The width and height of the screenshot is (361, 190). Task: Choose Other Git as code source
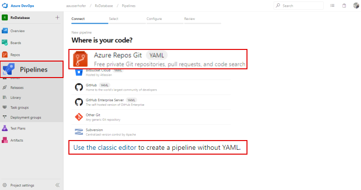[x=151, y=117]
